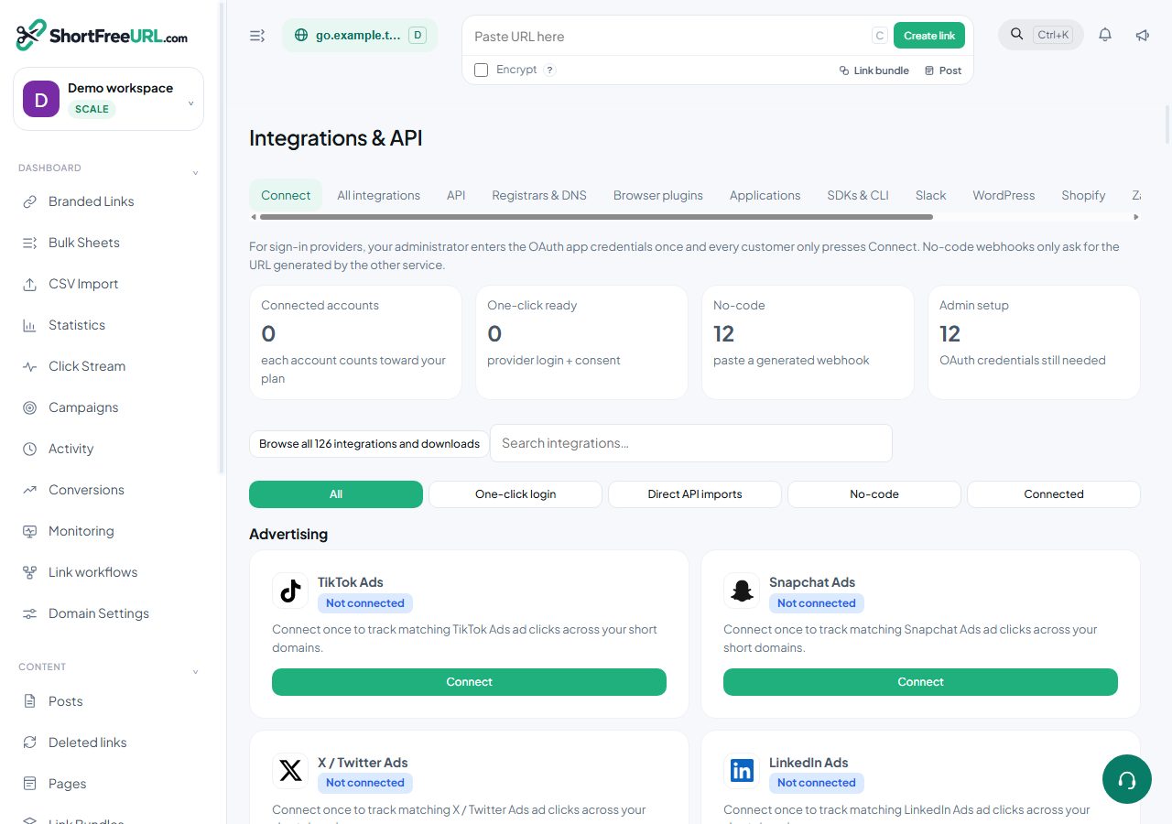This screenshot has height=824, width=1172.
Task: Open the notifications bell
Action: [x=1105, y=35]
